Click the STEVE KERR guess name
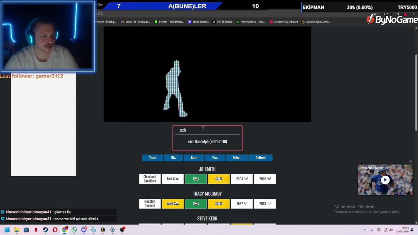The height and width of the screenshot is (235, 418). tap(207, 219)
